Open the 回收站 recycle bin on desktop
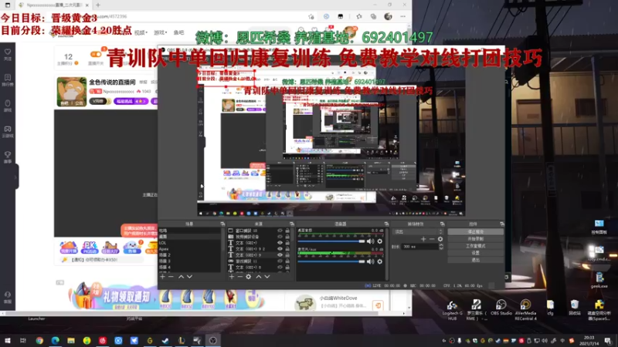Image resolution: width=618 pixels, height=347 pixels. pos(575,308)
